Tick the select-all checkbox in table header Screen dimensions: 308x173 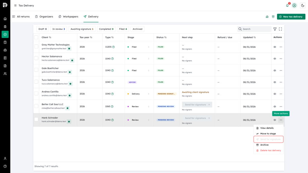[x=36, y=37]
